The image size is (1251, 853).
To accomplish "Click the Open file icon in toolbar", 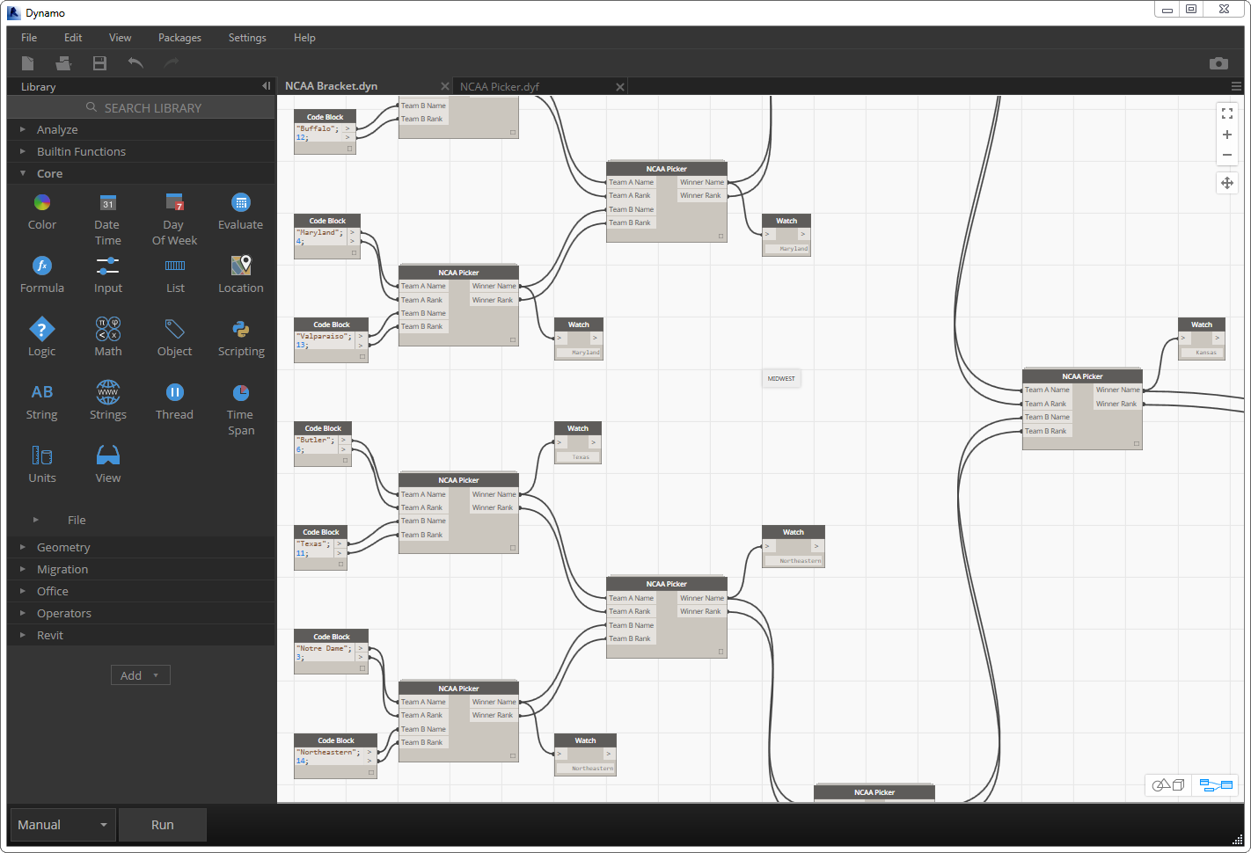I will click(63, 63).
